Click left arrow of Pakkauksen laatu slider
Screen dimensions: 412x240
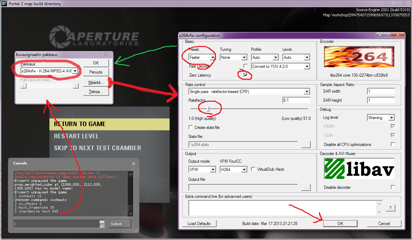pyautogui.click(x=23, y=86)
